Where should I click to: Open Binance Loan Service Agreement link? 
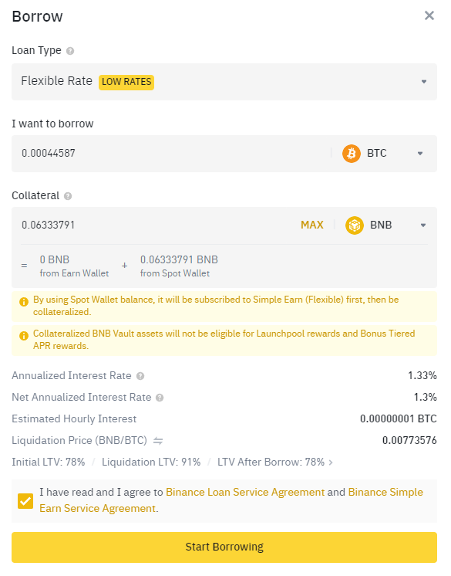point(245,493)
